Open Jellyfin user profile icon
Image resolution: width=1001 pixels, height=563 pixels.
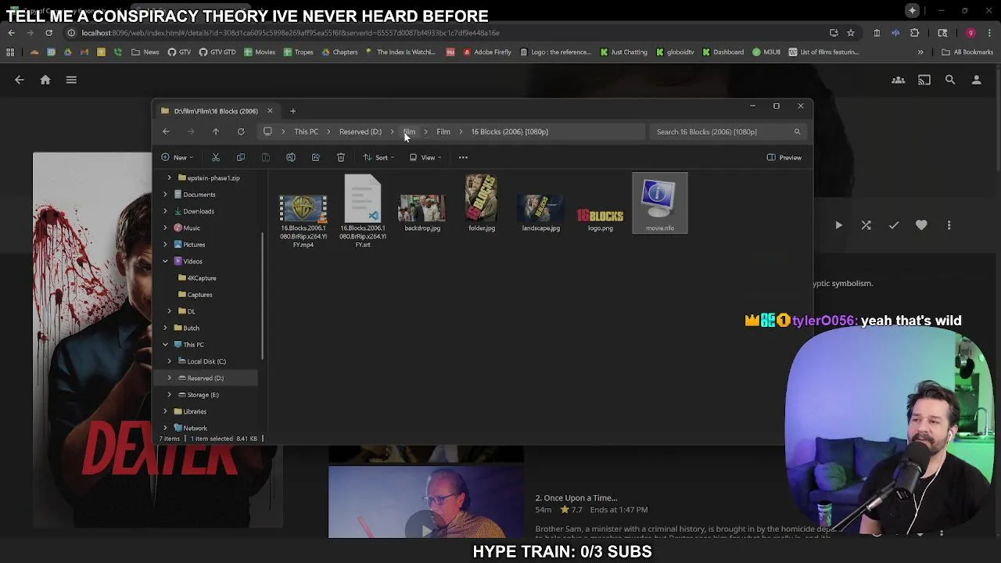[x=976, y=80]
